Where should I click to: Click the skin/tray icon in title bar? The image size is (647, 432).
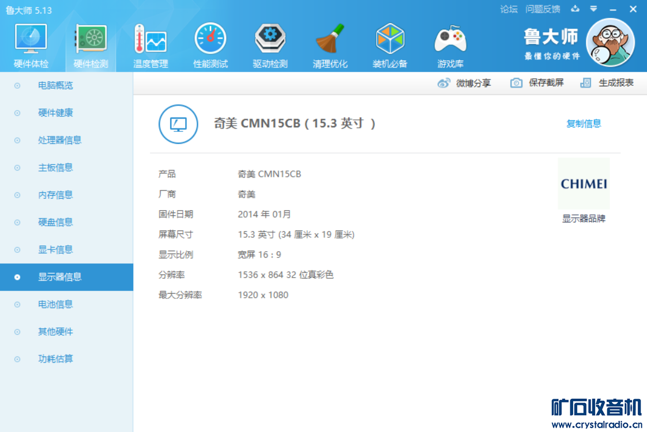pyautogui.click(x=575, y=9)
